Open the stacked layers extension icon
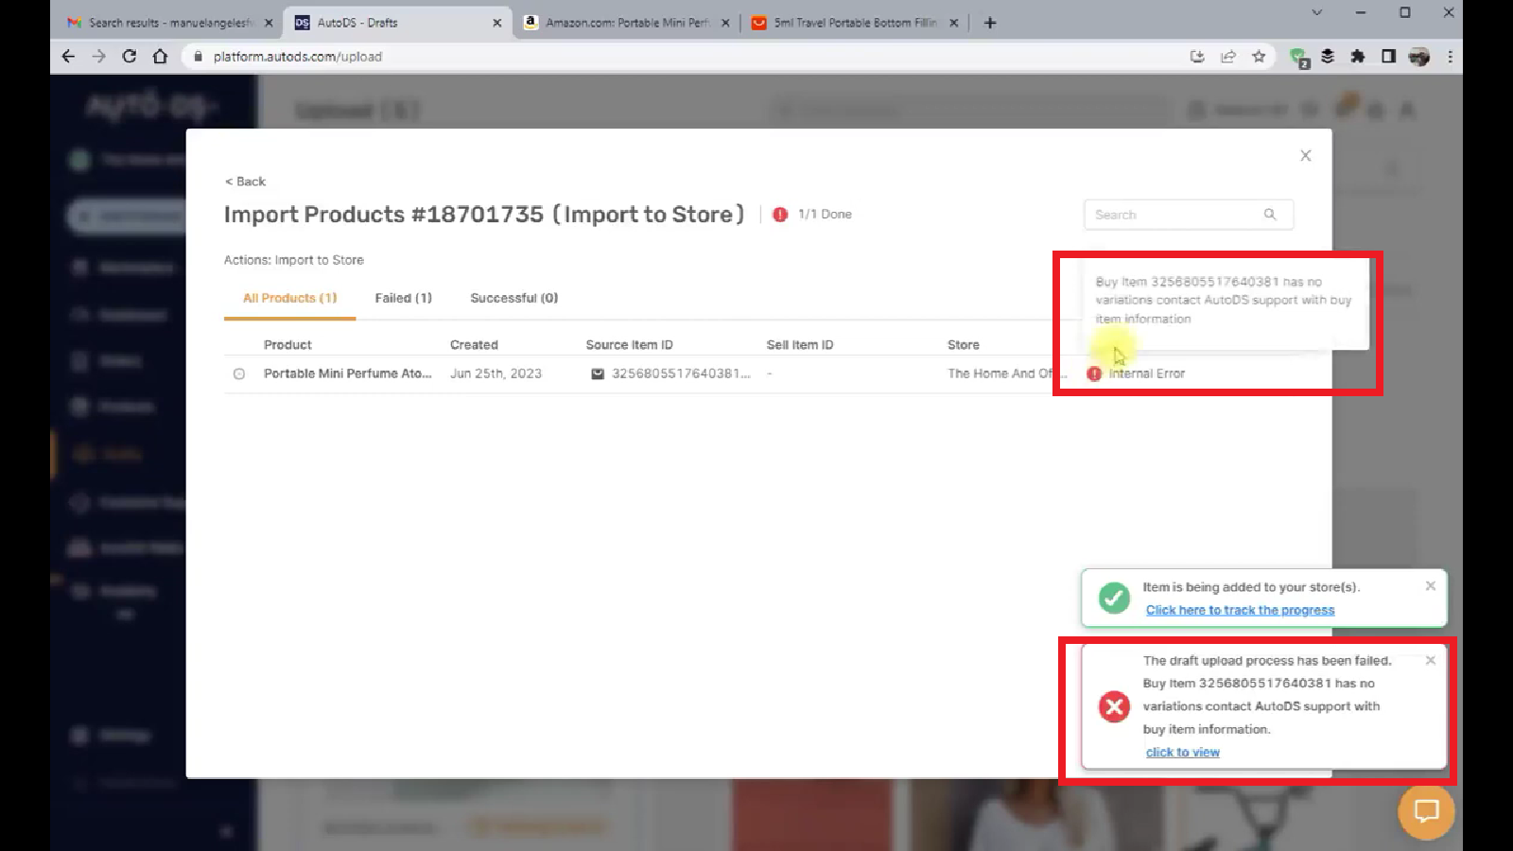The image size is (1513, 851). point(1328,57)
